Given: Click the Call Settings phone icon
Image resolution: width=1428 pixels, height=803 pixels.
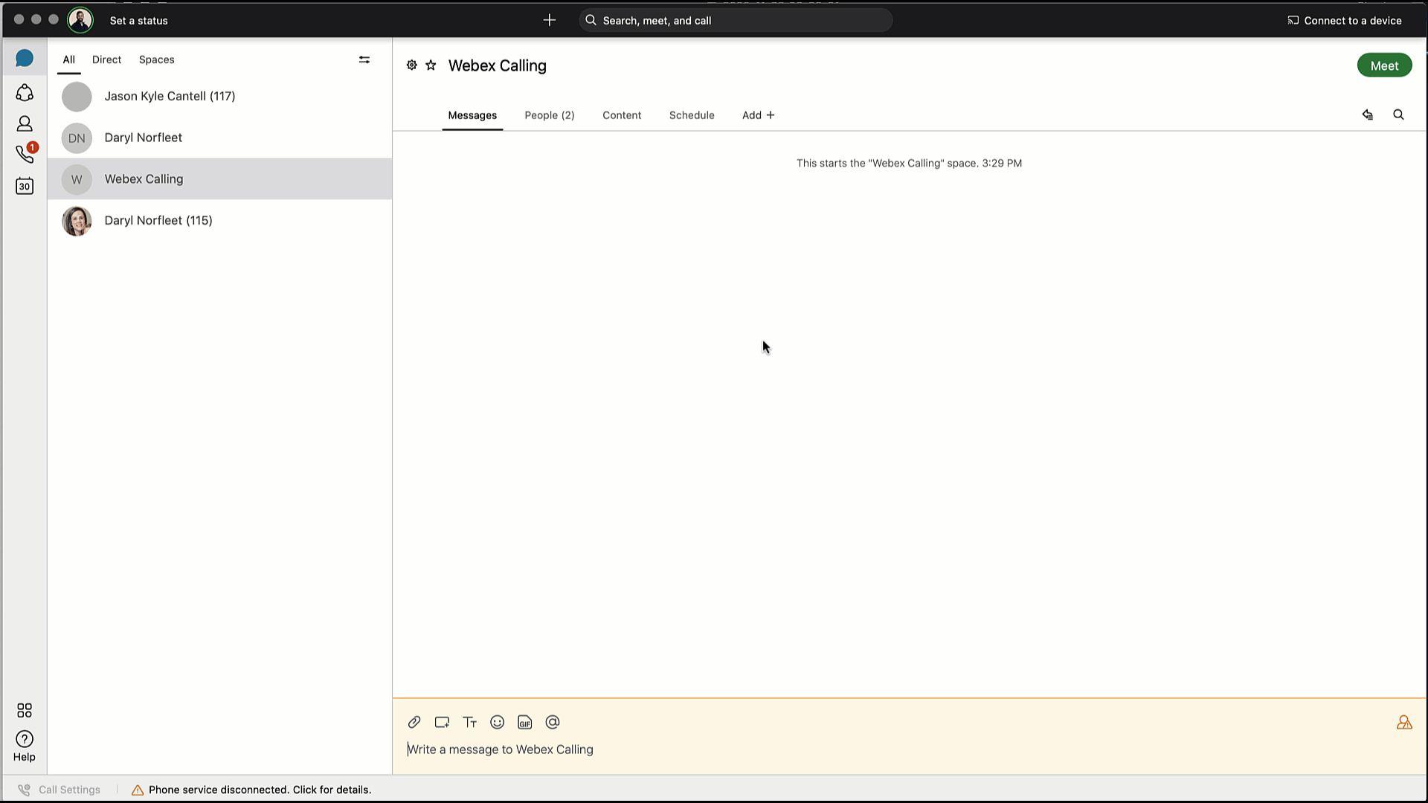Looking at the screenshot, I should (x=24, y=790).
